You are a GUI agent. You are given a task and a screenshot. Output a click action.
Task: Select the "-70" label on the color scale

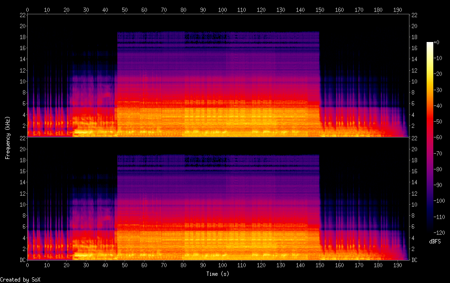pyautogui.click(x=438, y=153)
